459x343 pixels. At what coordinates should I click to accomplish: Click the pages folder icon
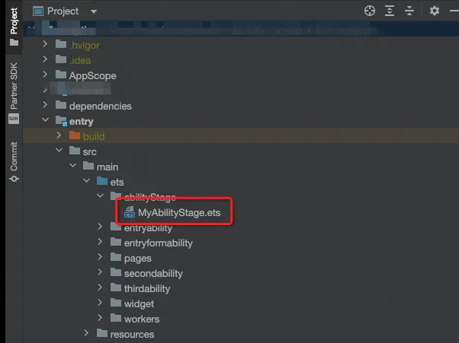tap(116, 256)
